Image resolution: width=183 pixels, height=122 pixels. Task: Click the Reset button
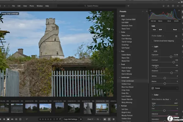click(x=175, y=30)
